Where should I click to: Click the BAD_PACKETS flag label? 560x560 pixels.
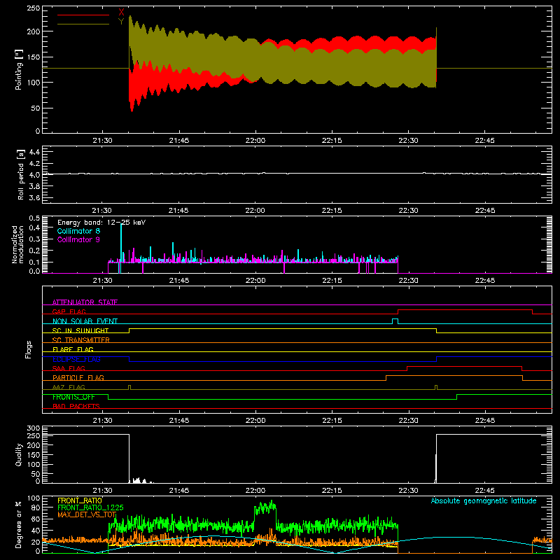pyautogui.click(x=76, y=406)
